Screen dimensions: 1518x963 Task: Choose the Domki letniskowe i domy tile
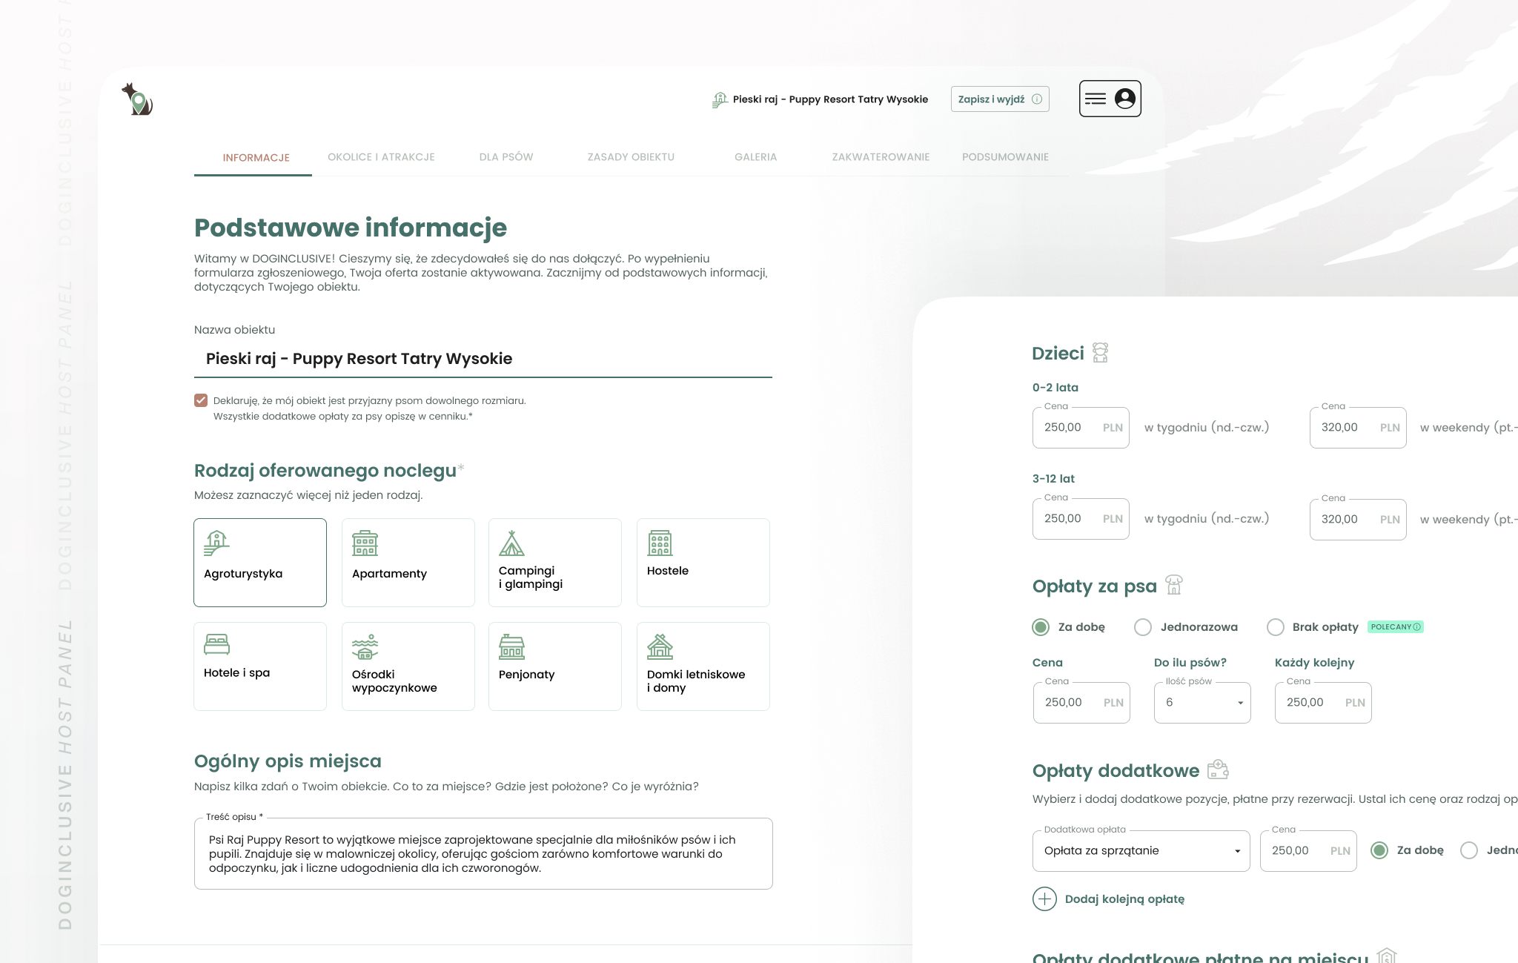pyautogui.click(x=703, y=666)
